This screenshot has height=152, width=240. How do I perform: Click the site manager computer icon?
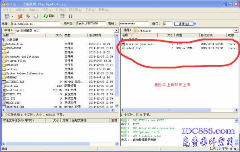point(7,16)
